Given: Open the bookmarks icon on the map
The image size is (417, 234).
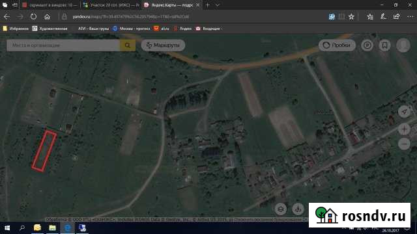Looking at the screenshot, I should point(384,45).
